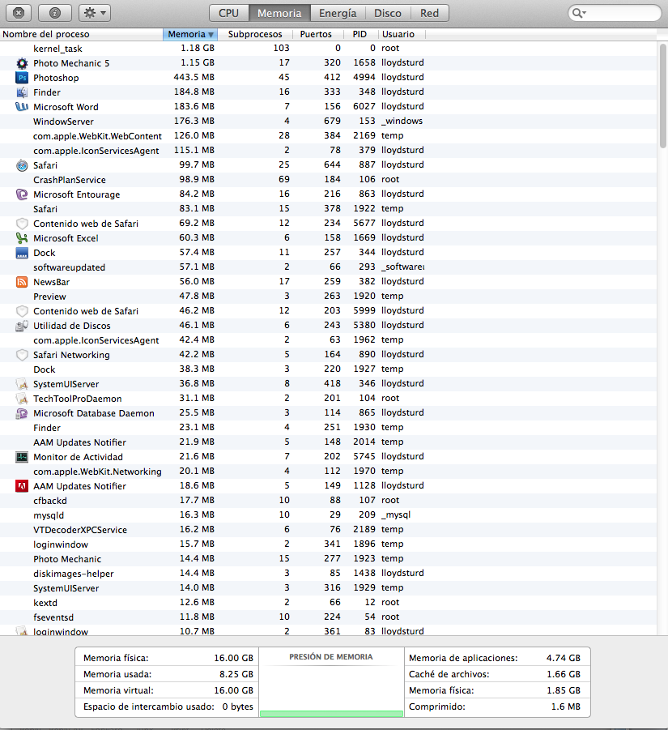Click the Caché de archivos value
Image resolution: width=668 pixels, height=730 pixels.
point(564,674)
